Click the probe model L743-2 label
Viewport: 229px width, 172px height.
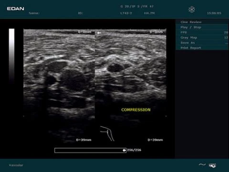[126, 13]
